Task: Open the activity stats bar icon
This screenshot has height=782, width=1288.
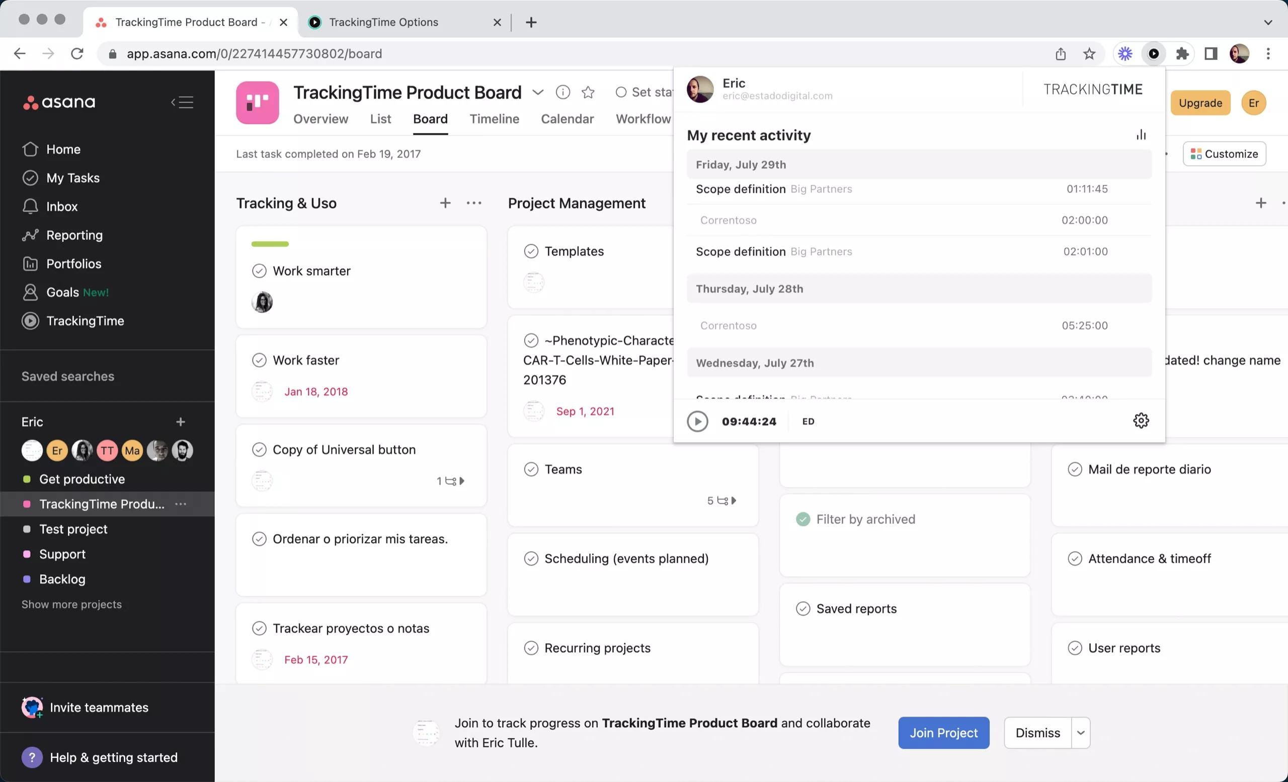Action: pyautogui.click(x=1141, y=134)
